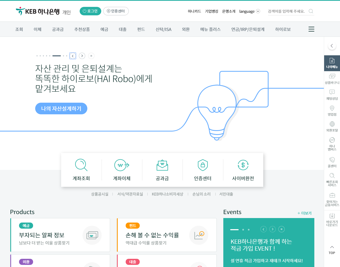Image resolution: width=340 pixels, height=267 pixels.
Task: Focus the 검색어를 입력해 주세요 search field
Action: [x=287, y=11]
